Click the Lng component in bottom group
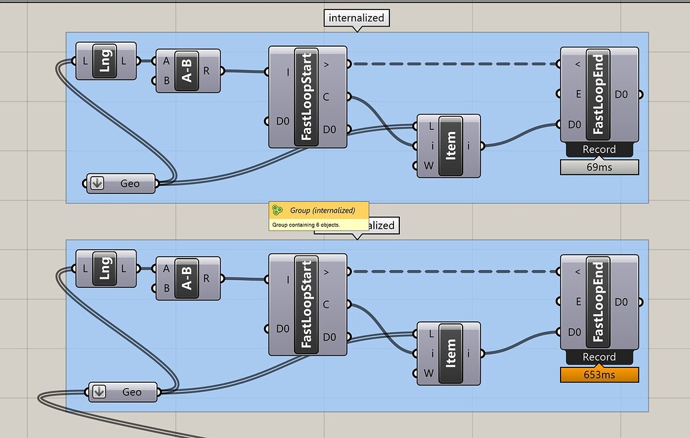 105,269
